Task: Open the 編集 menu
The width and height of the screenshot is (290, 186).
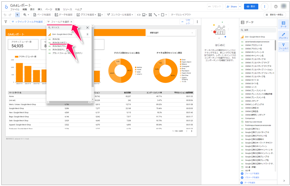Action: click(25, 9)
